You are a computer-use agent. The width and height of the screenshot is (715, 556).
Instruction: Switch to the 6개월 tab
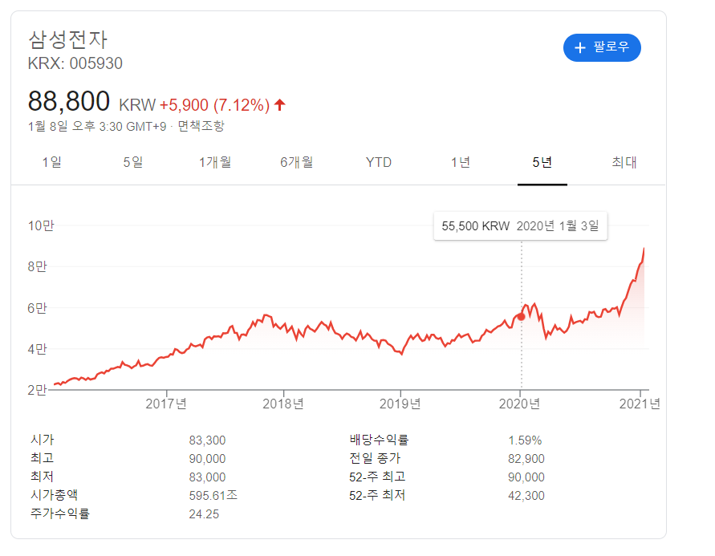(x=296, y=162)
